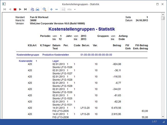Advance to next report page
The width and height of the screenshot is (167, 125).
[20, 9]
